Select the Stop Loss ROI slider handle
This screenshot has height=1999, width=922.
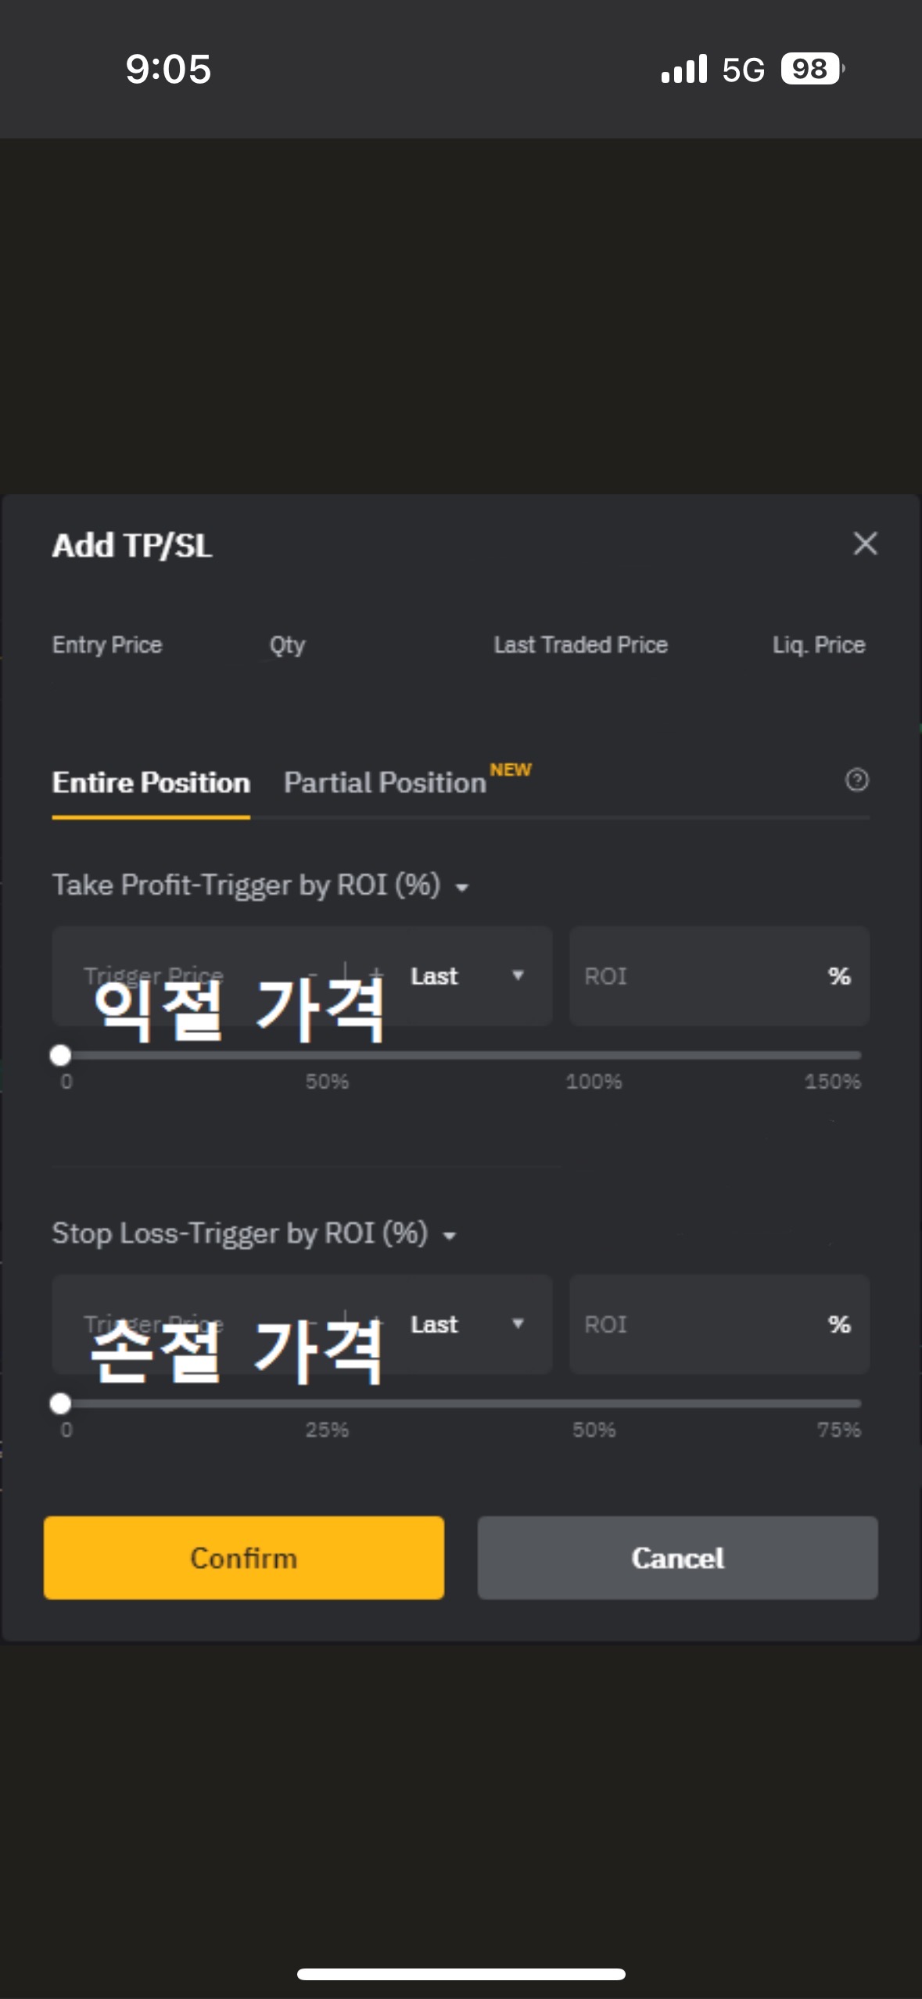point(61,1405)
